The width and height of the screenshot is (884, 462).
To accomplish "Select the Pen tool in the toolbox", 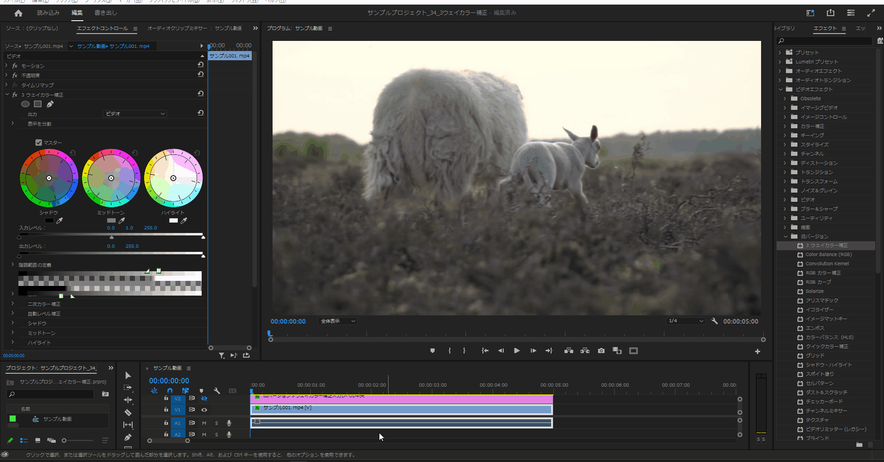I will coord(128,437).
